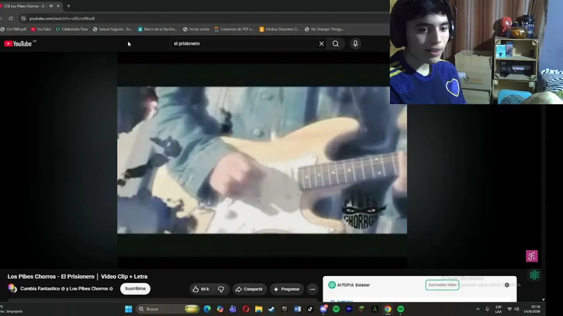Click the 'AITOPIA Sidebar' title text

pos(354,285)
